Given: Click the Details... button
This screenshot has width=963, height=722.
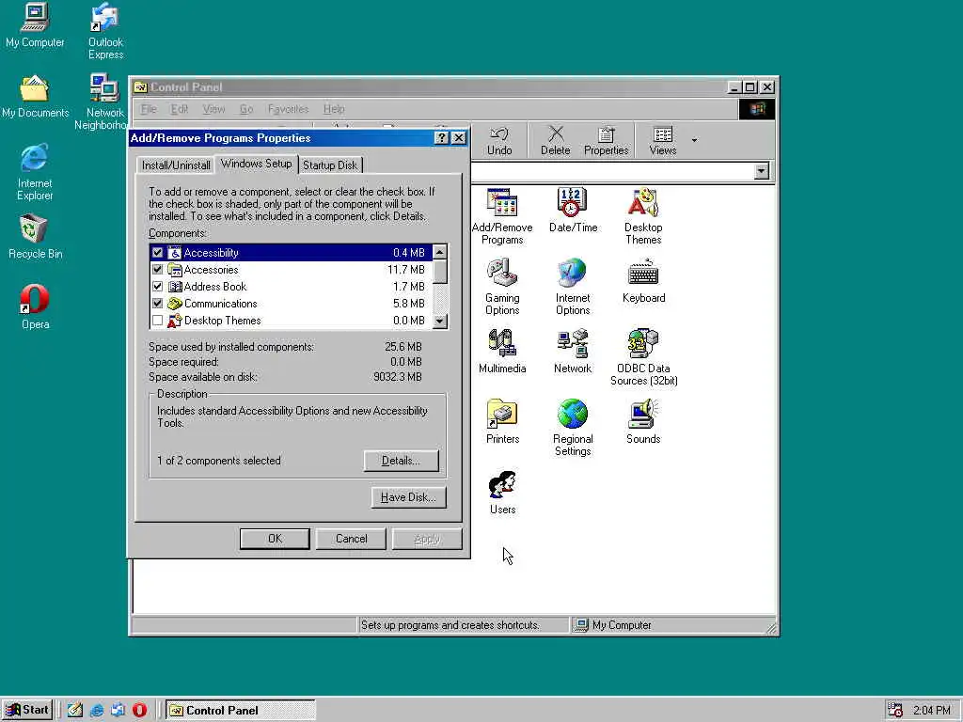Looking at the screenshot, I should 401,461.
